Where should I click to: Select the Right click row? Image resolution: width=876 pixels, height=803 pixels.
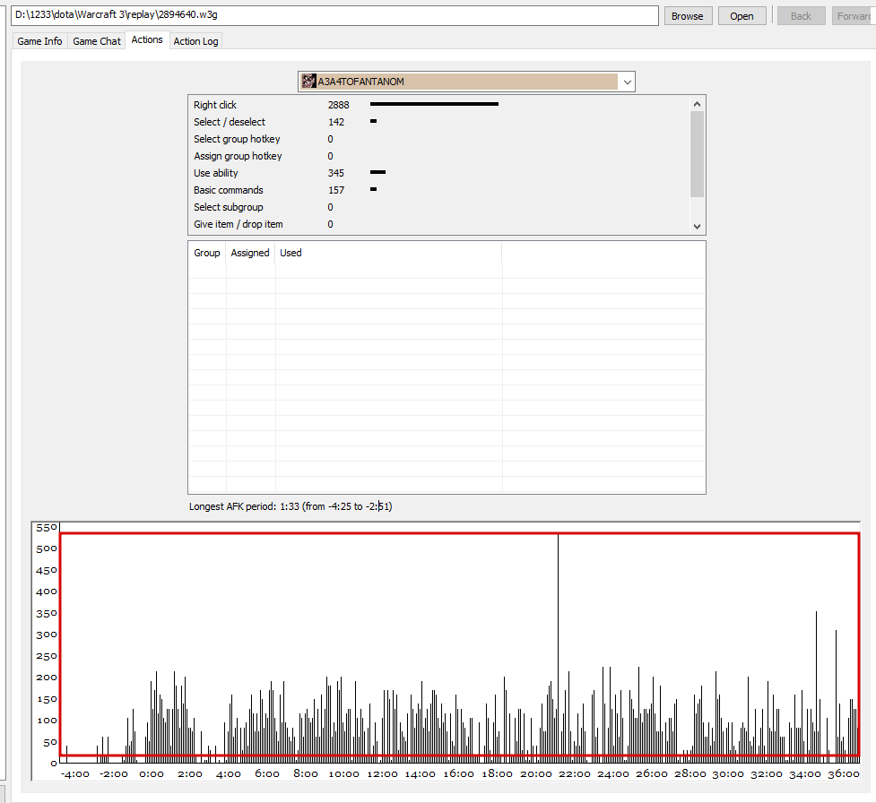click(x=438, y=105)
